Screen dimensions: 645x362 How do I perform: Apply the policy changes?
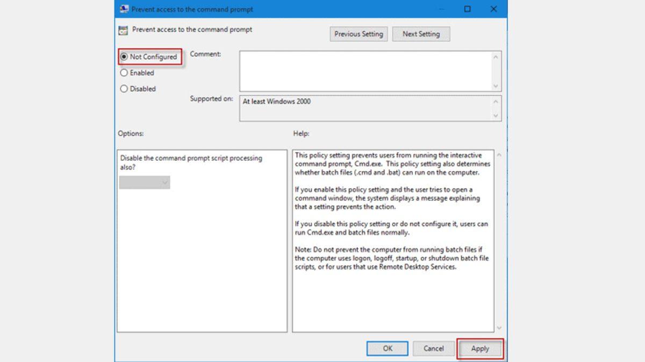480,349
